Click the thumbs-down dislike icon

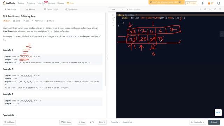(24, 21)
